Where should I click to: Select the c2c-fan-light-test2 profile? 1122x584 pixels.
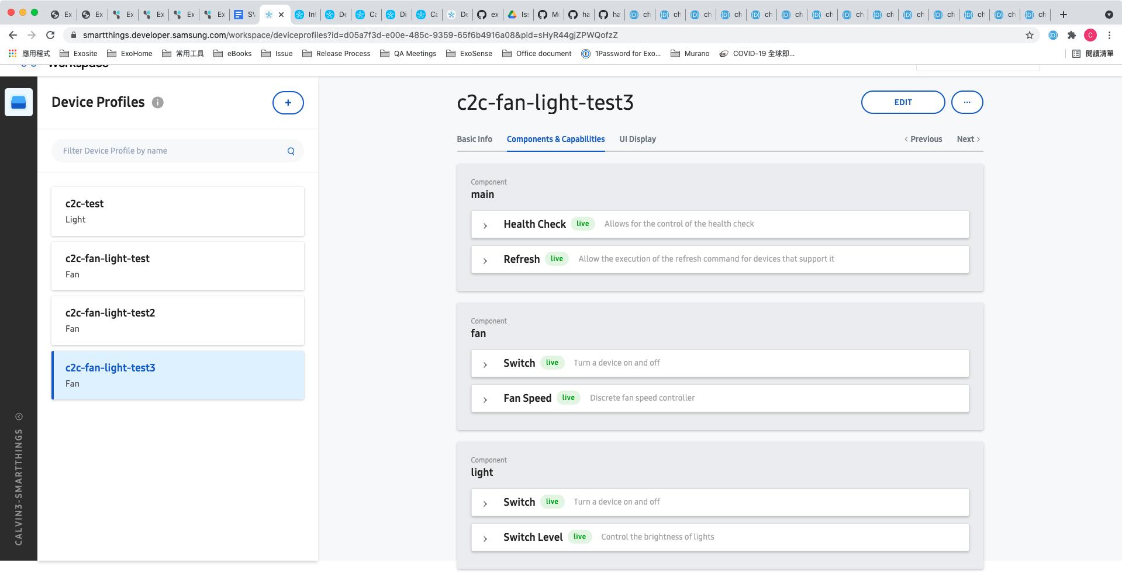click(x=178, y=321)
